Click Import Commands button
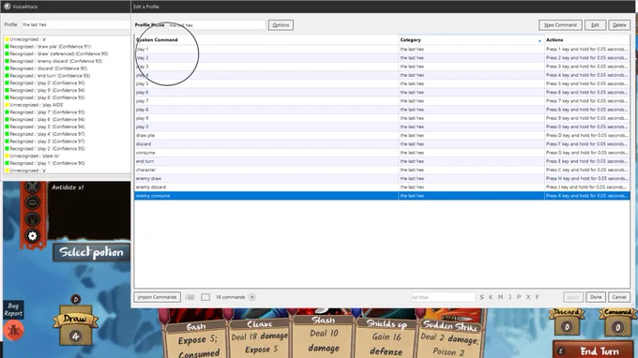This screenshot has width=638, height=358. [x=157, y=297]
